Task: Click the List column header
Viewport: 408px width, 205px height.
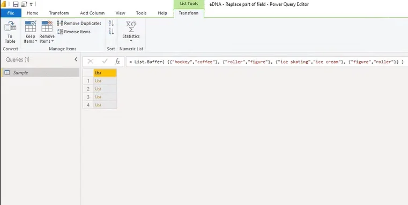Action: 105,73
